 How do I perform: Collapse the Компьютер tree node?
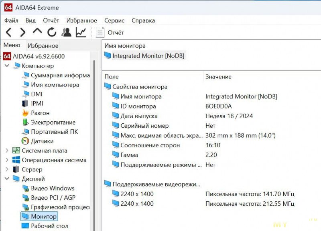(x=7, y=66)
